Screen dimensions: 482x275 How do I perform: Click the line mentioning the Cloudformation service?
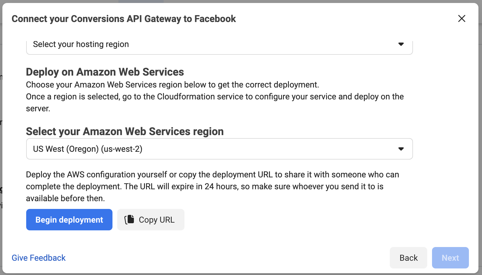(x=215, y=97)
